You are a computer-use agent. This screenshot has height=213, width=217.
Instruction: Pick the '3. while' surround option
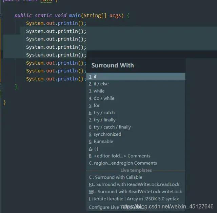tap(136, 91)
